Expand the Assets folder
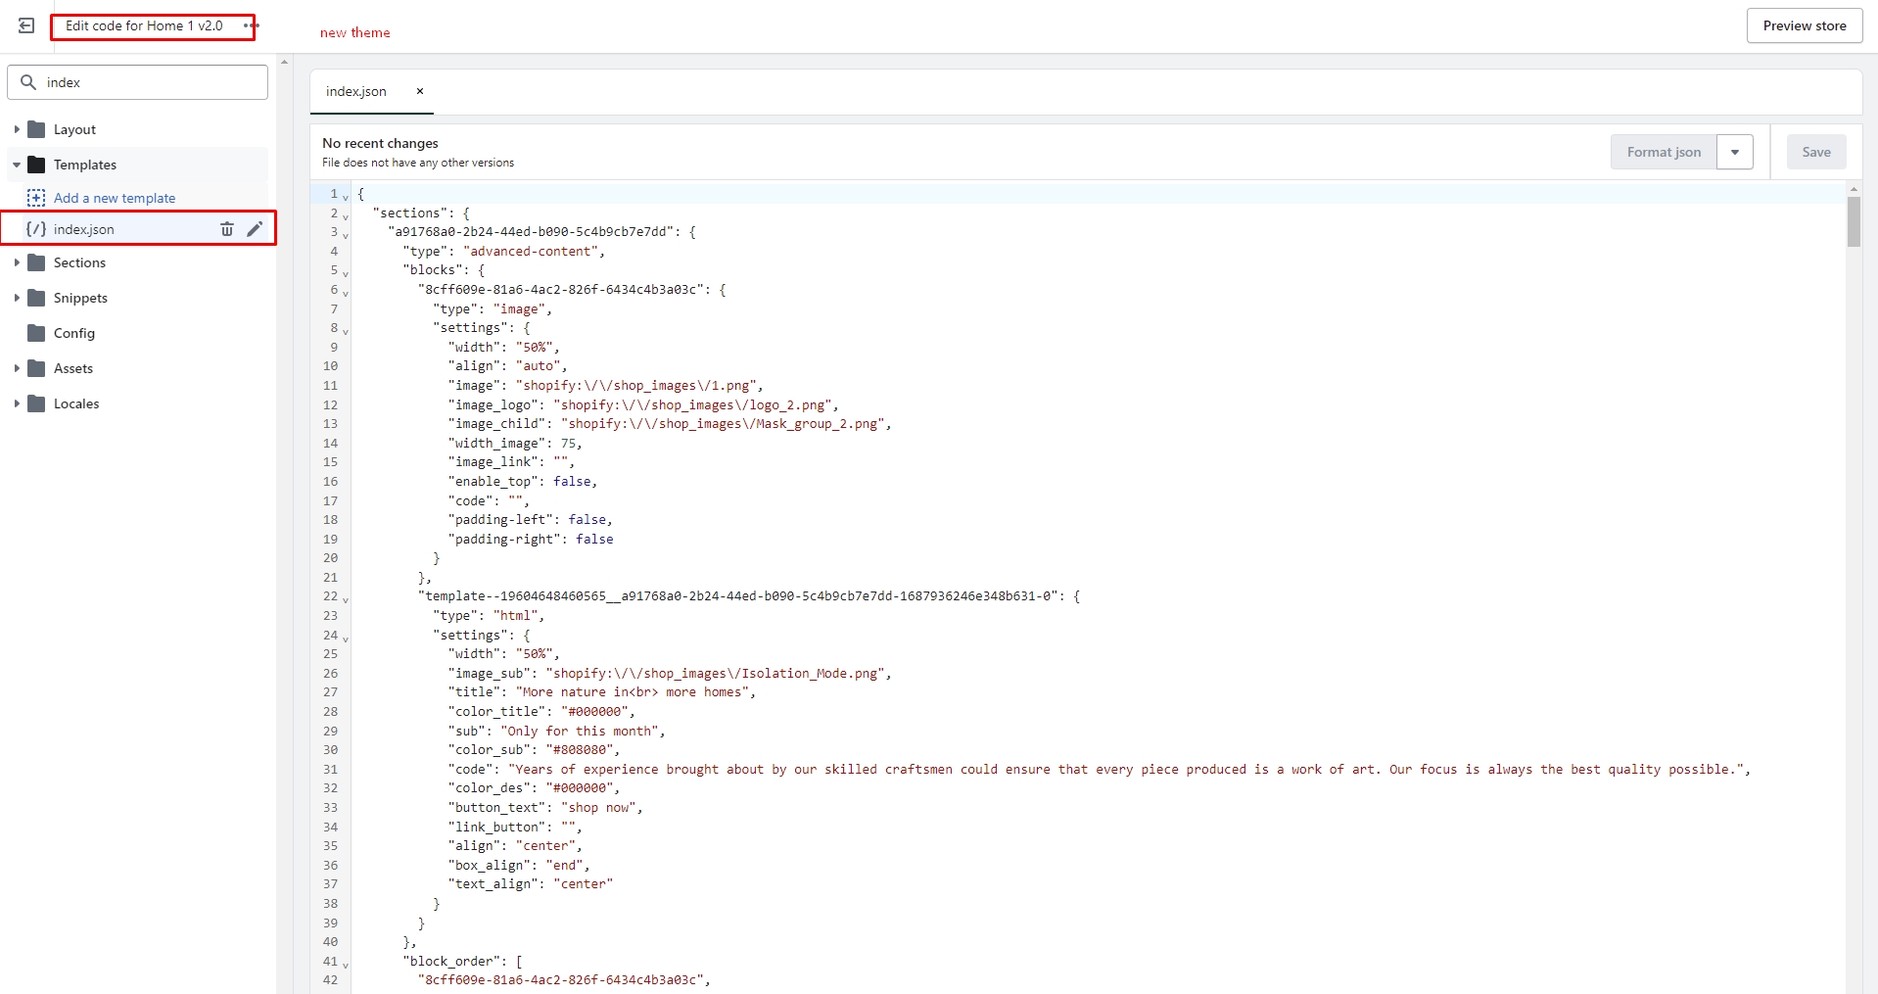Screen dimensions: 1878x994 (x=17, y=368)
